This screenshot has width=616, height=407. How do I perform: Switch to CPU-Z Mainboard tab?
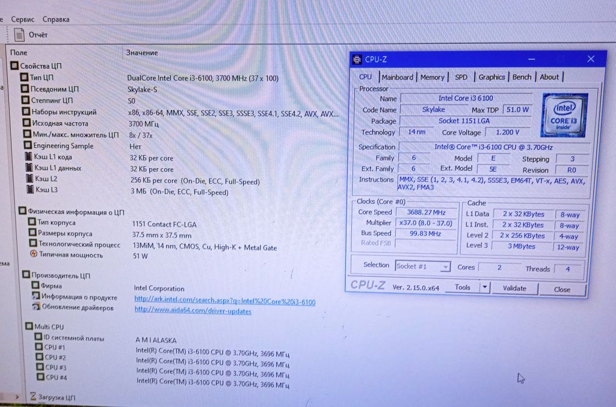tap(397, 78)
